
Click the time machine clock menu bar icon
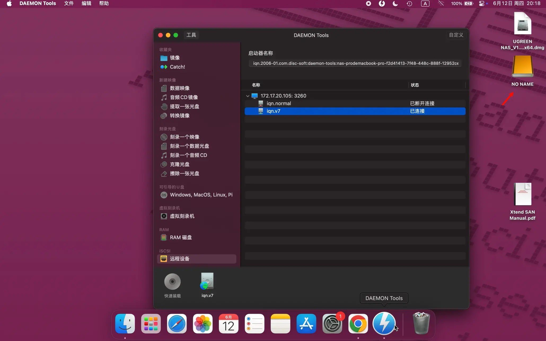[409, 3]
